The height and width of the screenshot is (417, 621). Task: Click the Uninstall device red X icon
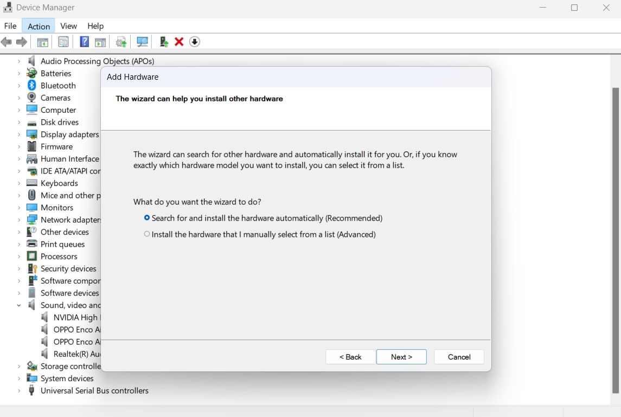click(179, 41)
